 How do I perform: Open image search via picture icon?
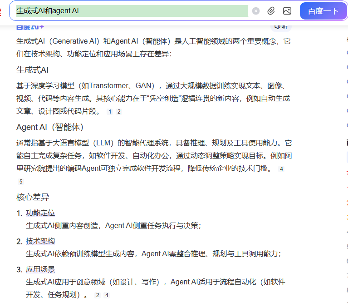[287, 11]
